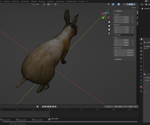150x125 pixels.
Task: Open viewport shading options arrow
Action: tap(137, 4)
